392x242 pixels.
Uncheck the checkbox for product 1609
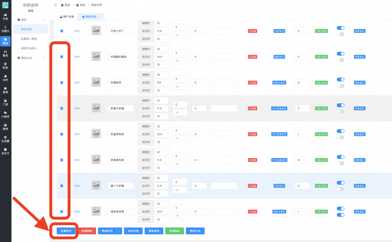click(62, 186)
